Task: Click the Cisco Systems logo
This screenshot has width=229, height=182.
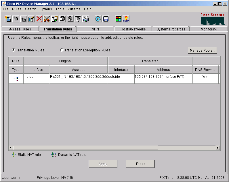Action: [213, 19]
